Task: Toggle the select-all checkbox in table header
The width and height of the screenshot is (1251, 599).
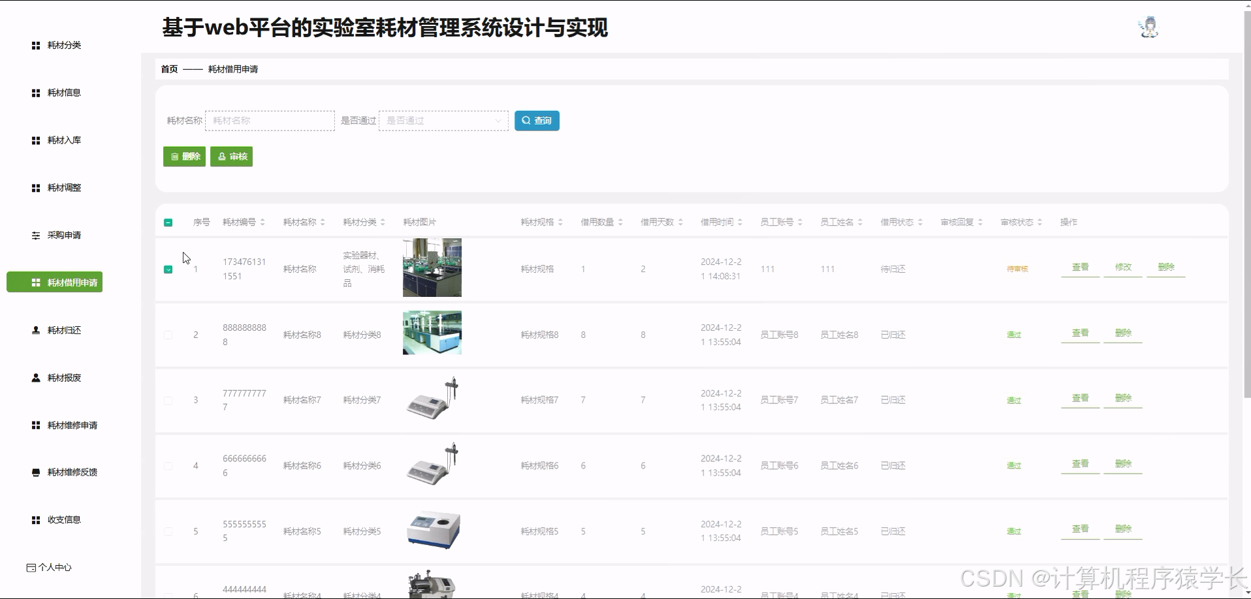Action: pos(168,222)
